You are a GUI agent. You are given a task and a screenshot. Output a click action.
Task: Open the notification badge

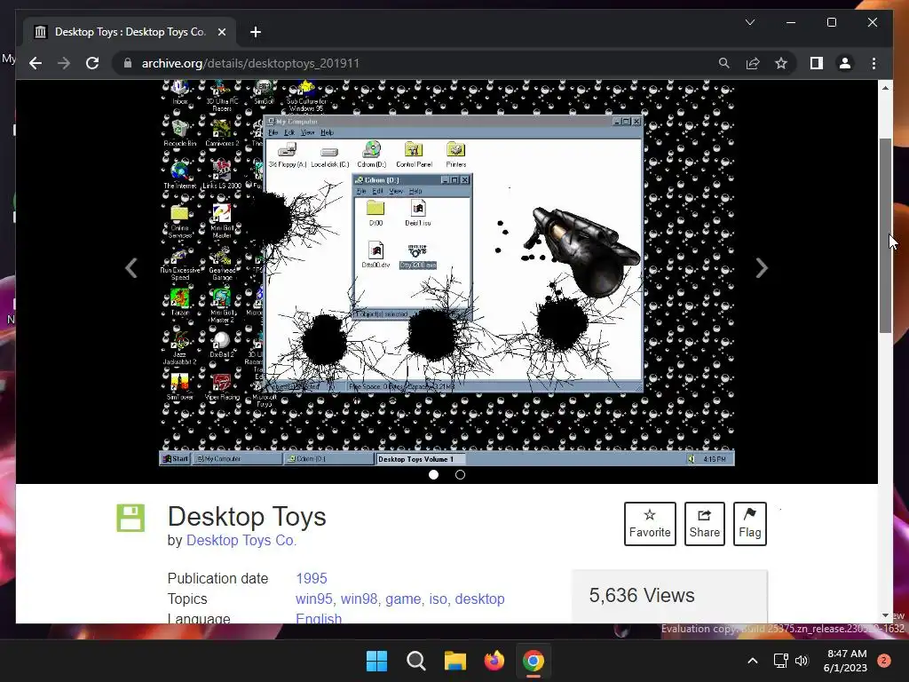[884, 661]
